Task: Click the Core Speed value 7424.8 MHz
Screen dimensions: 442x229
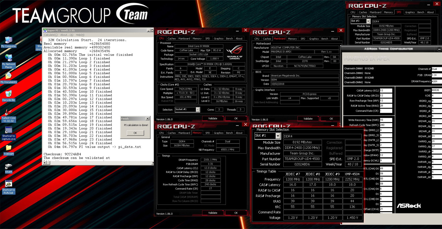Action: (x=186, y=89)
